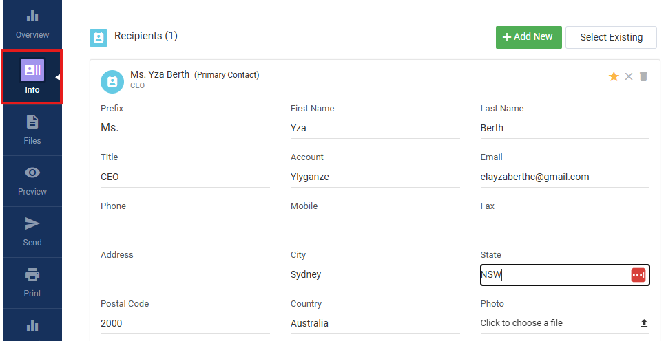Go to the Files section
Screen dimensions: 666x341
32,130
